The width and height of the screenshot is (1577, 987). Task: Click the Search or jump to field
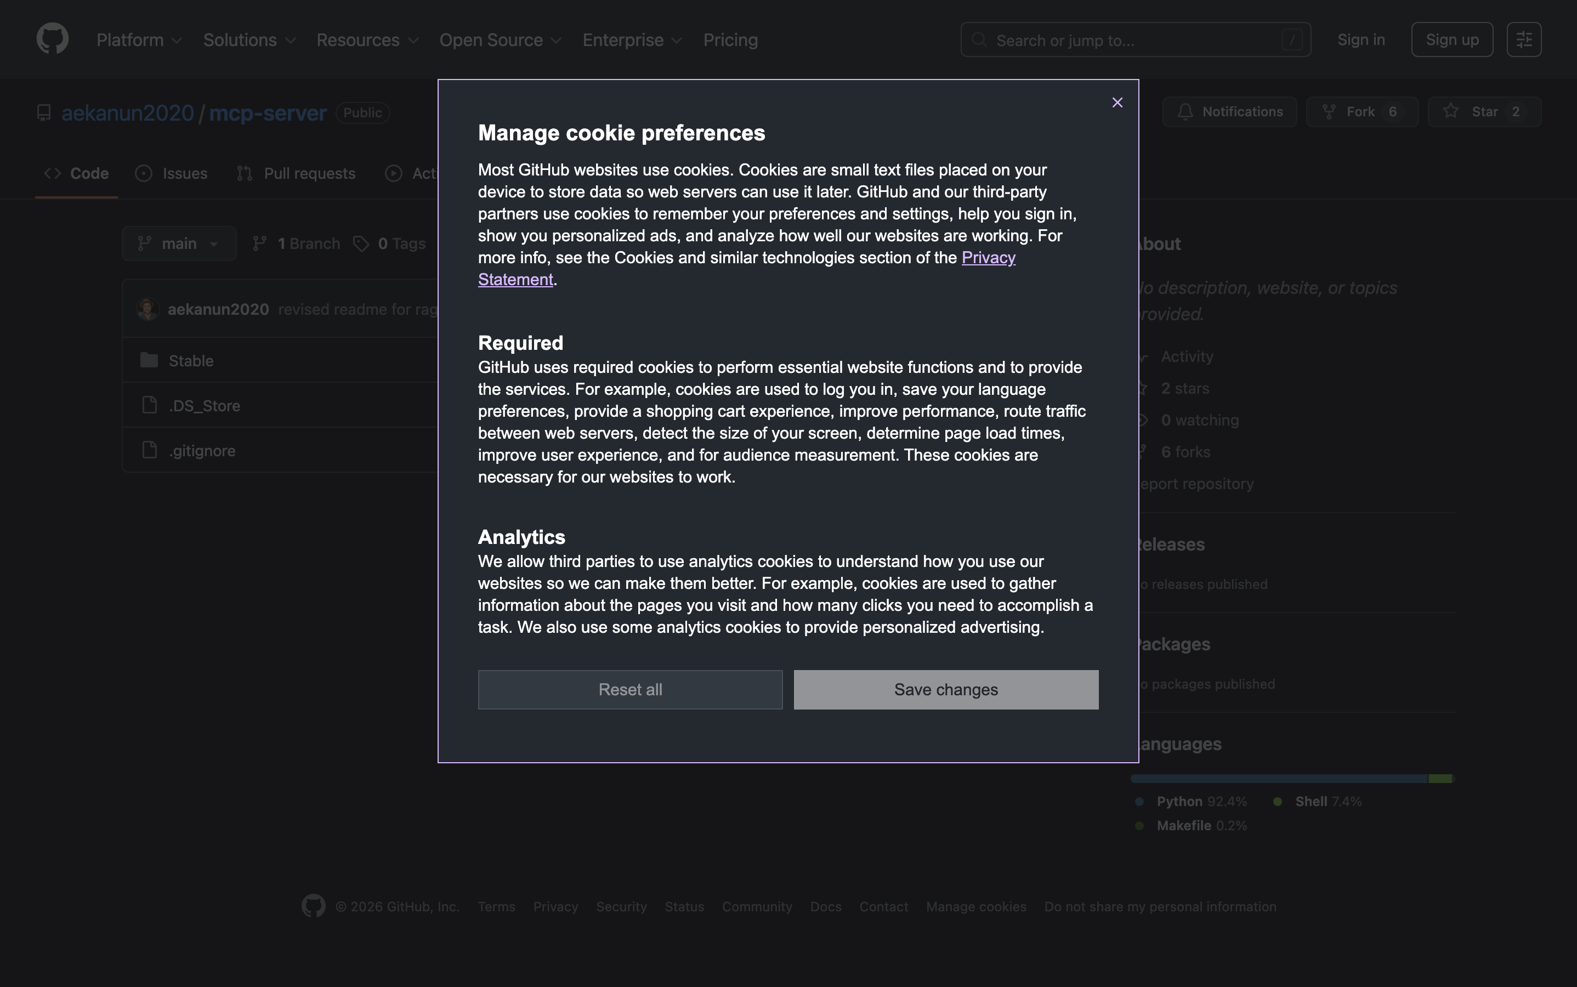coord(1135,41)
